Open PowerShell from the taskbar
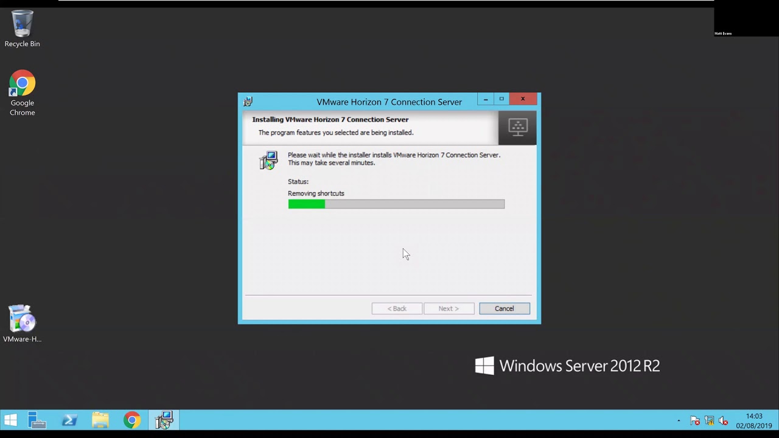The height and width of the screenshot is (438, 779). click(x=69, y=420)
